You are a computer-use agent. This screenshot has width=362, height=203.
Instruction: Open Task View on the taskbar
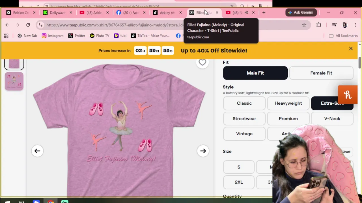[21, 202]
